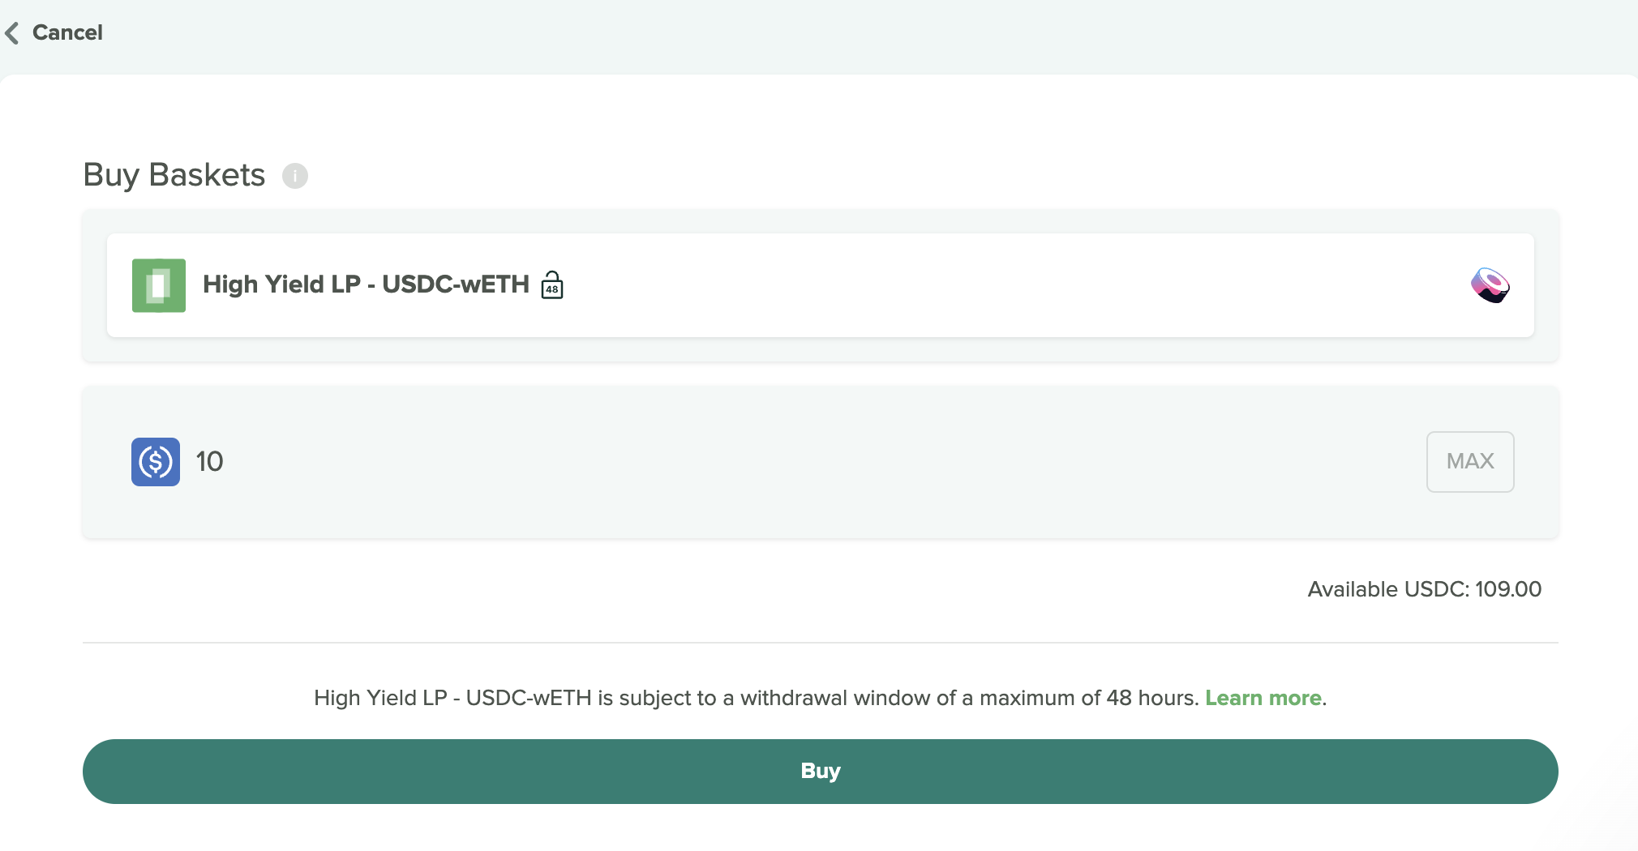Click the 48-hour lock icon
The width and height of the screenshot is (1638, 851).
552,284
